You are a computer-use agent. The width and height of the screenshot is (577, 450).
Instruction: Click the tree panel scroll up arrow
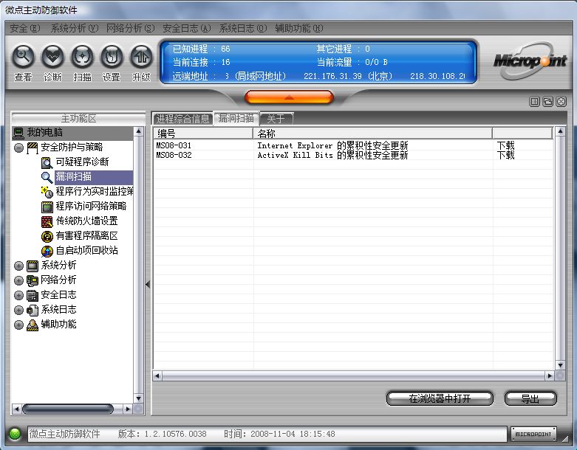(x=138, y=131)
